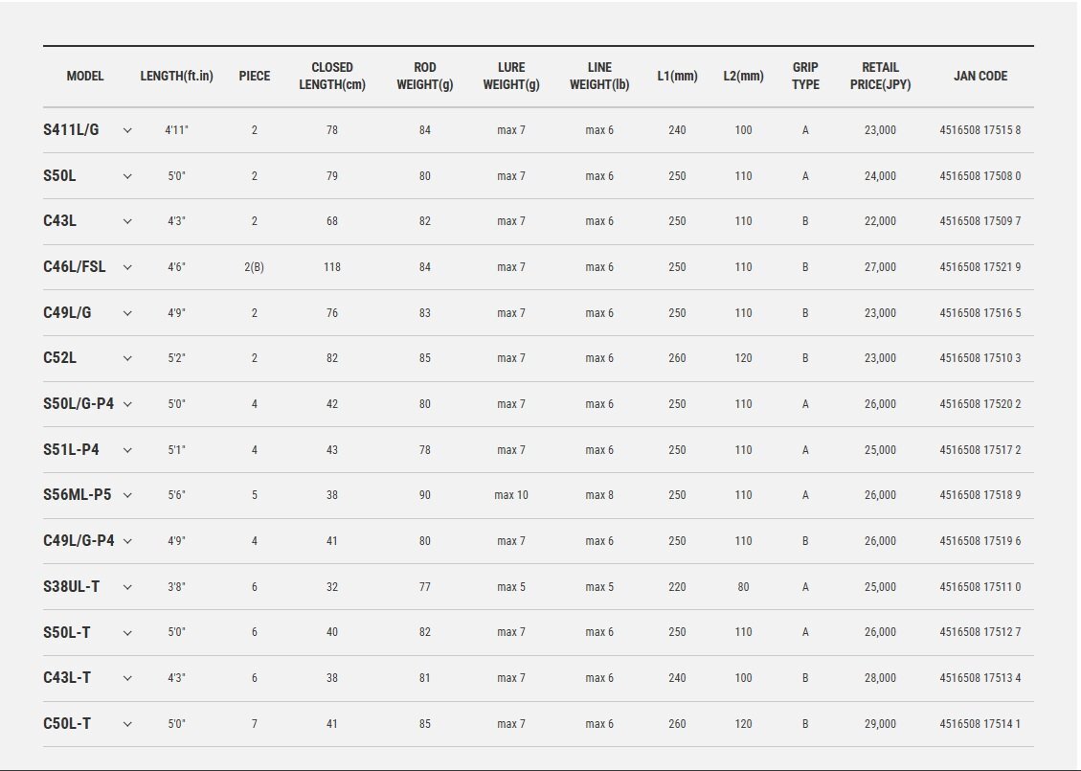Viewport: 1081px width, 771px height.
Task: Expand the S50L/G-P4 details chevron
Action: point(127,404)
